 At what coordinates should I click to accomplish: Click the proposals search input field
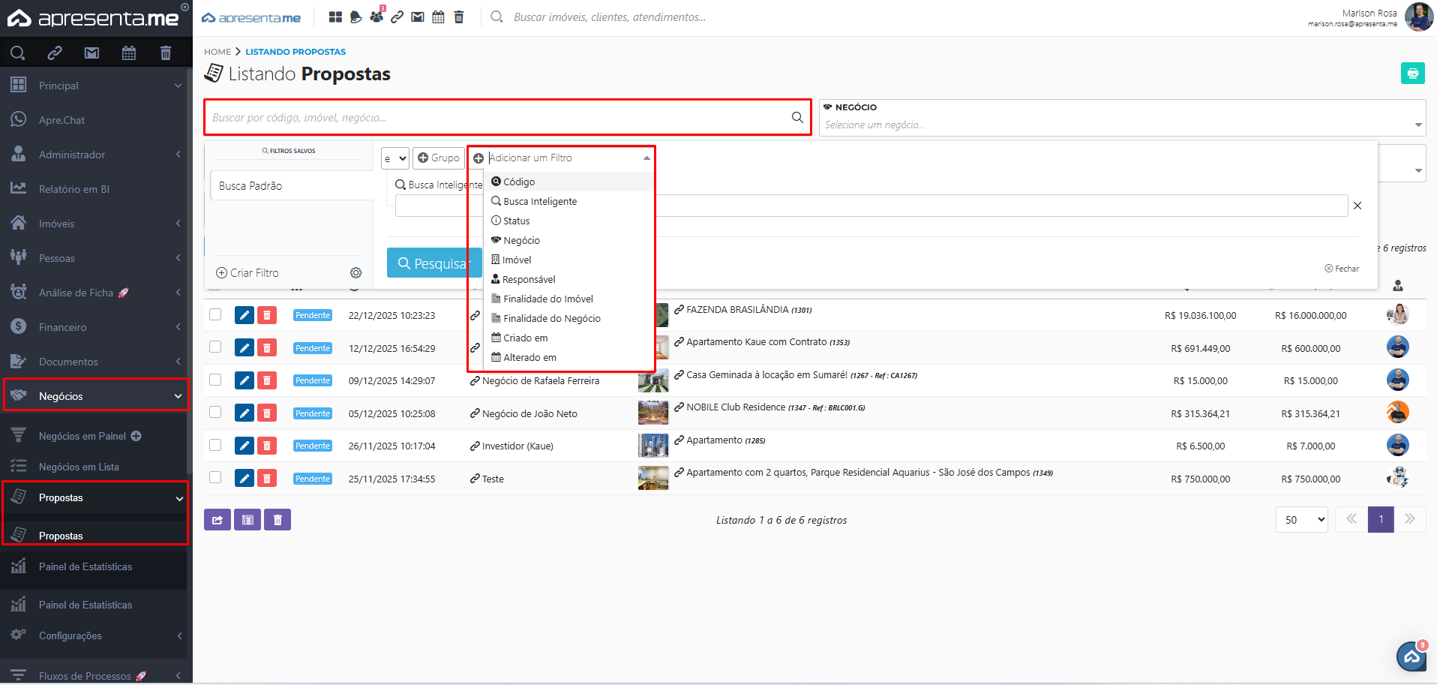point(499,118)
